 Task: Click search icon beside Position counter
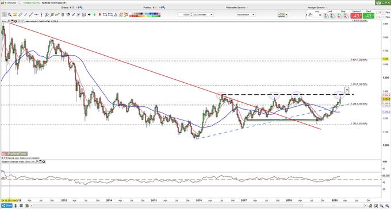[163, 7]
